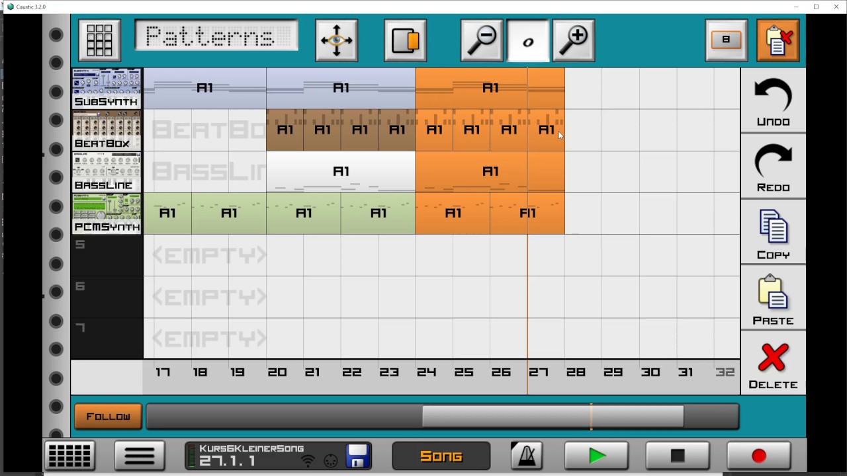847x476 pixels.
Task: Undo the last action
Action: point(773,100)
